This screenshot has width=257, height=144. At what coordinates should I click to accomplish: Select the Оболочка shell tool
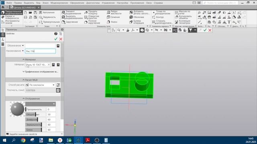(x=137, y=17)
